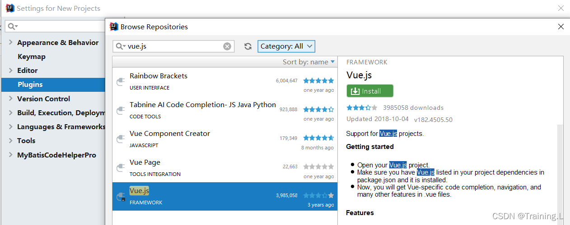This screenshot has width=570, height=225.
Task: Click the CODE TOOLS category label
Action: [x=145, y=117]
